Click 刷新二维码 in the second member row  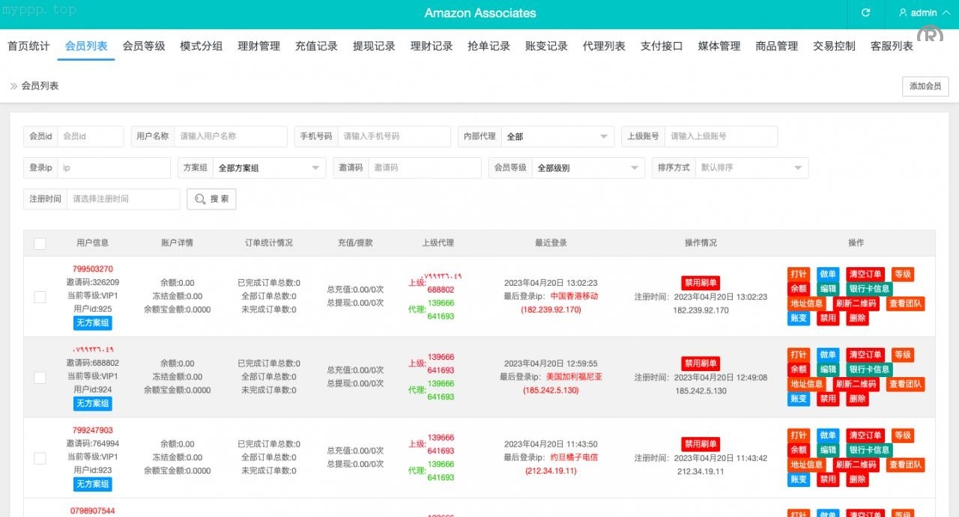[856, 384]
